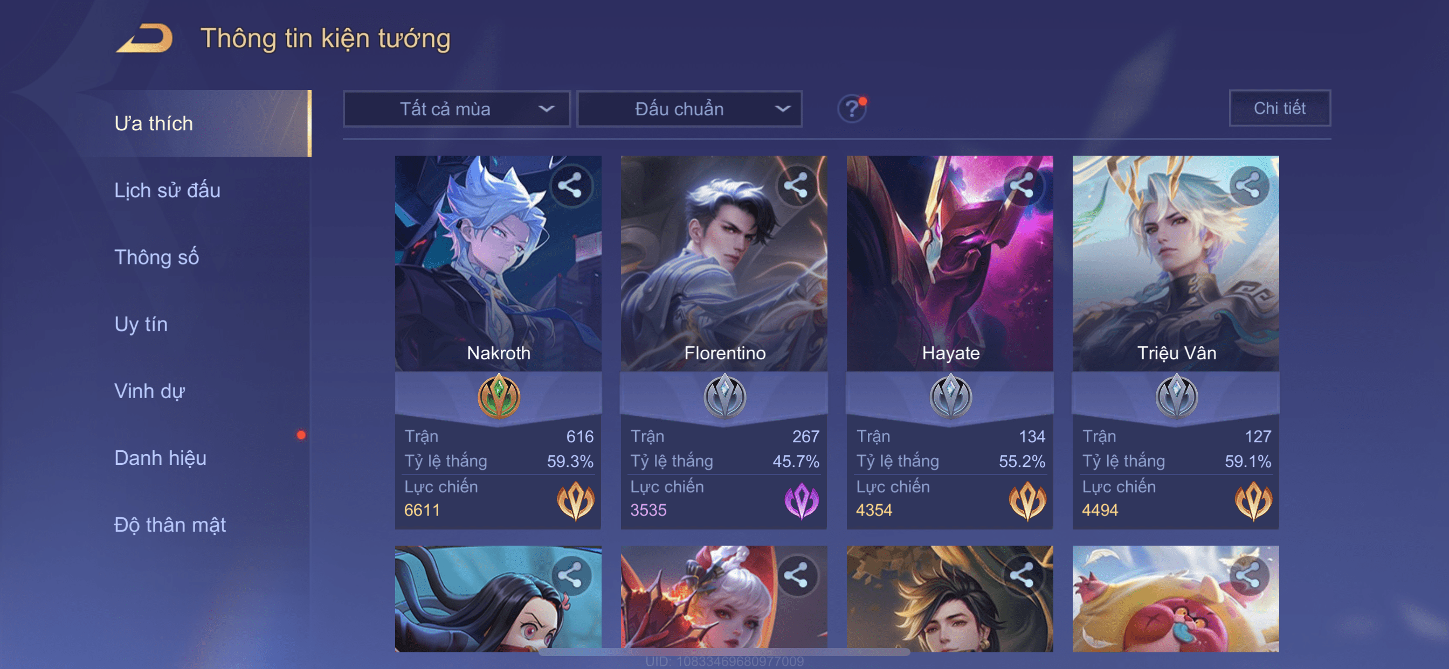Tap share icon on Hayate card

tap(1022, 185)
